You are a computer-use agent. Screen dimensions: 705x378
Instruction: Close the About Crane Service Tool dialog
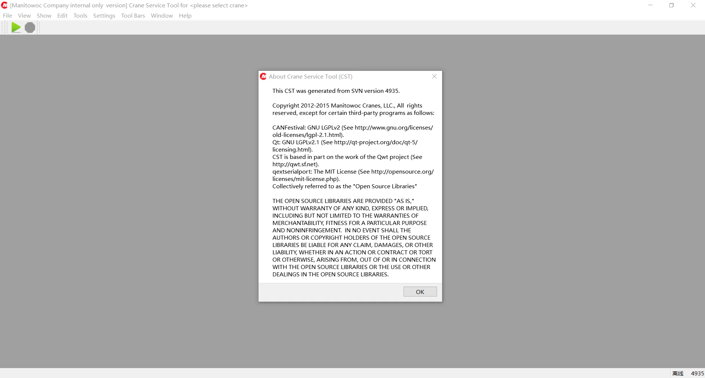point(434,76)
